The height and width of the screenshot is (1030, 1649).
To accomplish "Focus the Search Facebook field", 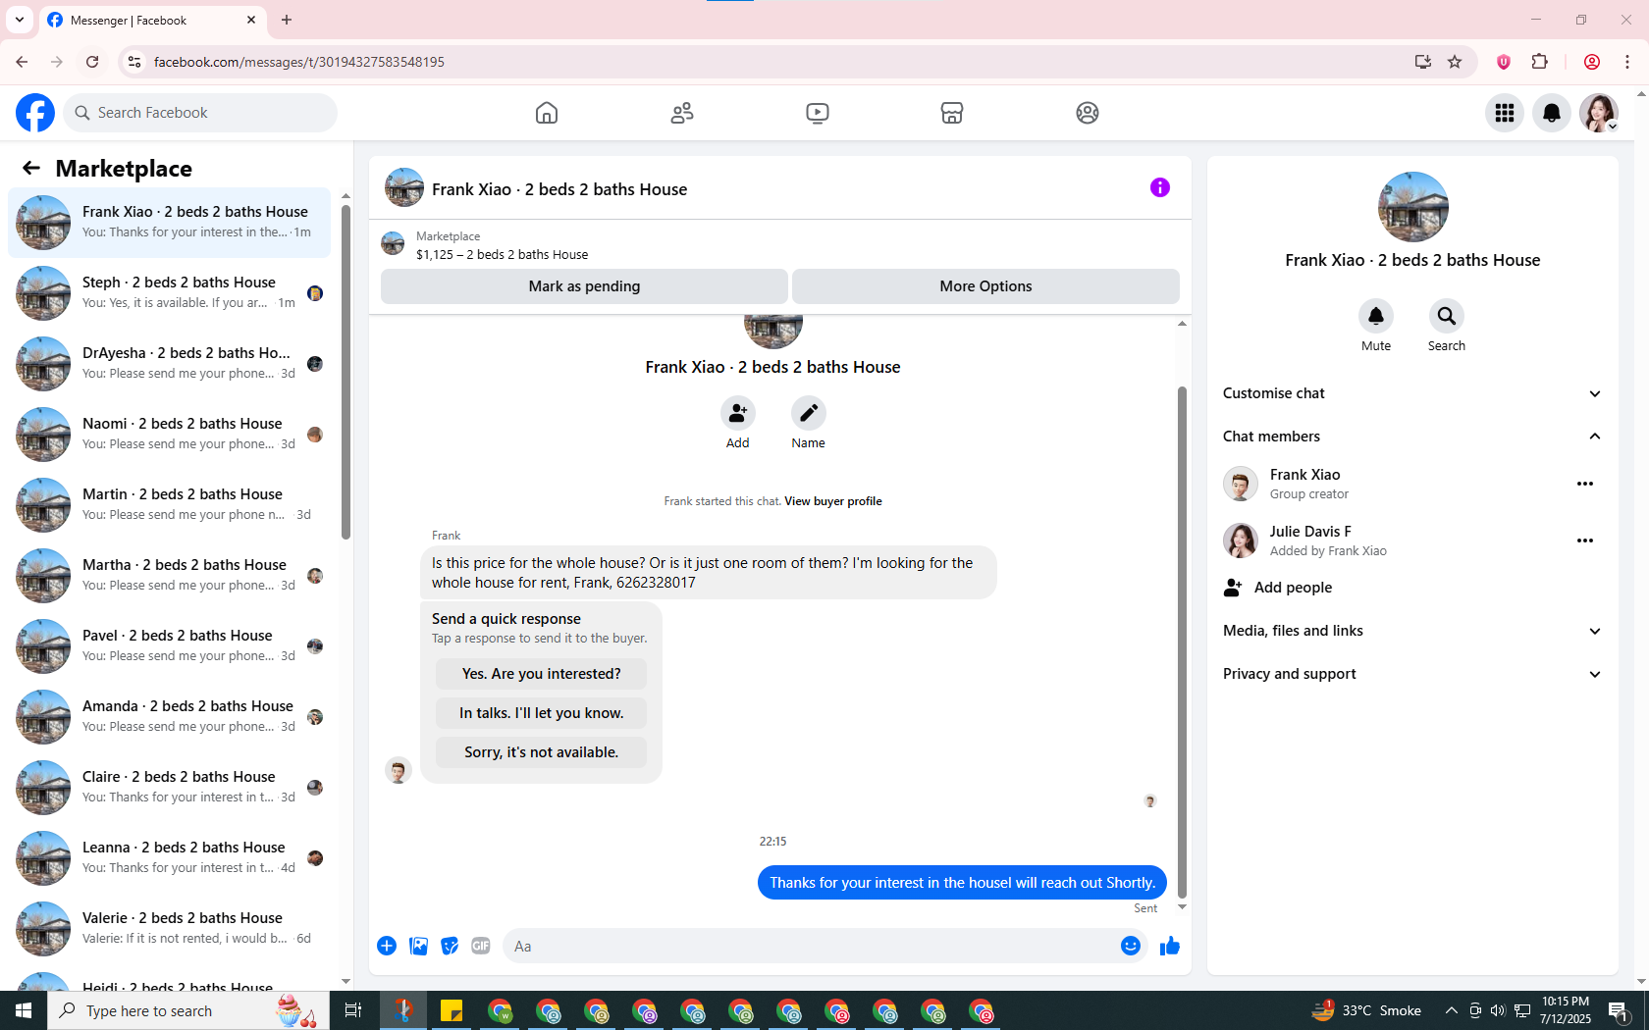I will coord(201,113).
